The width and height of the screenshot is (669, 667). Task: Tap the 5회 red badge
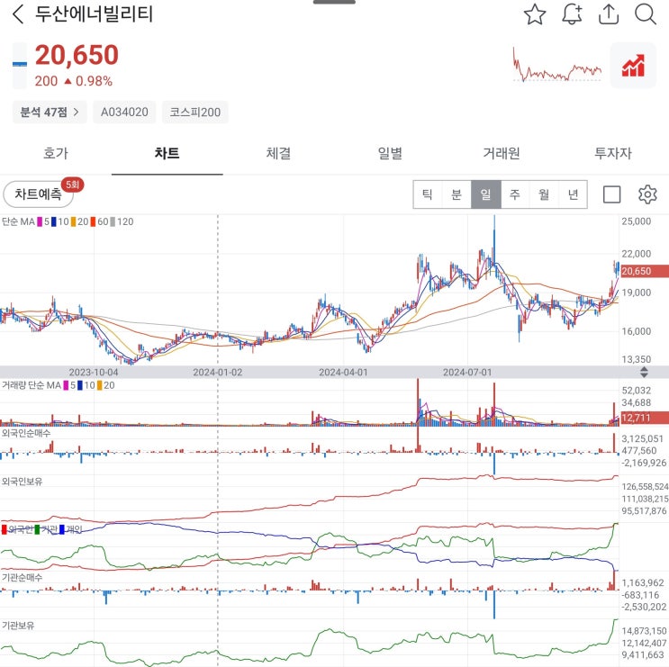(x=73, y=185)
